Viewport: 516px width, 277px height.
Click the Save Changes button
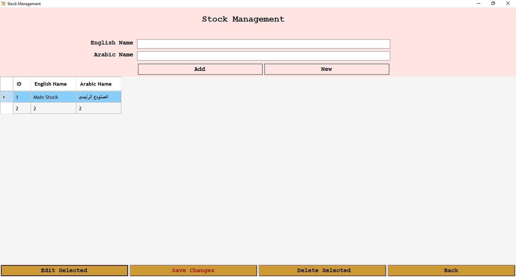[193, 271]
